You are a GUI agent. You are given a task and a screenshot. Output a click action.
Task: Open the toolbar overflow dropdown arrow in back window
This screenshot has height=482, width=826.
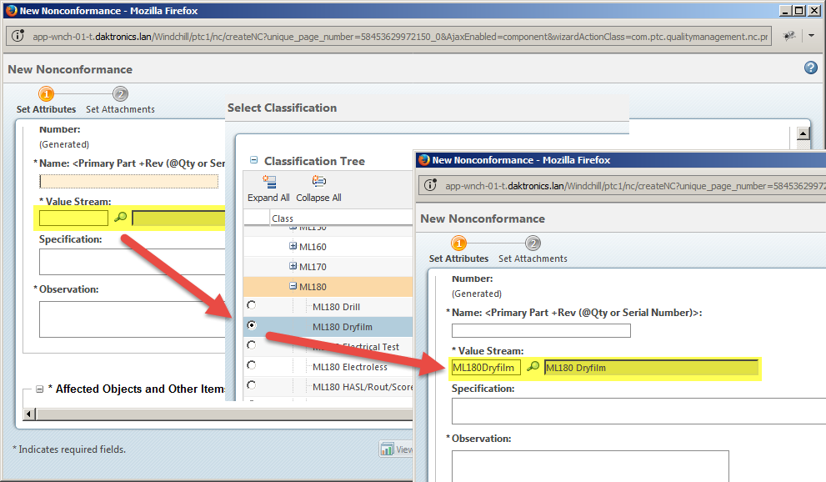click(x=811, y=36)
